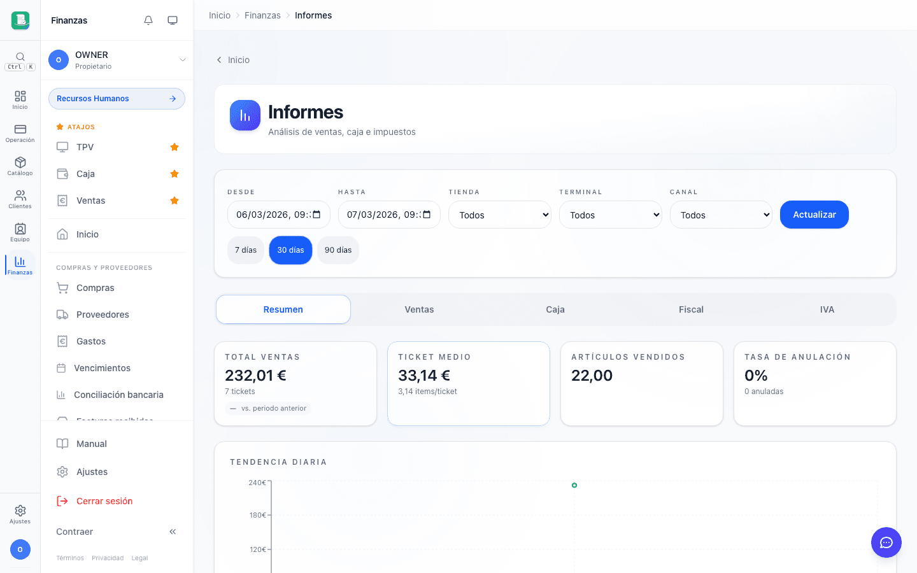Open the Terminal dropdown
The image size is (917, 573).
pos(611,215)
